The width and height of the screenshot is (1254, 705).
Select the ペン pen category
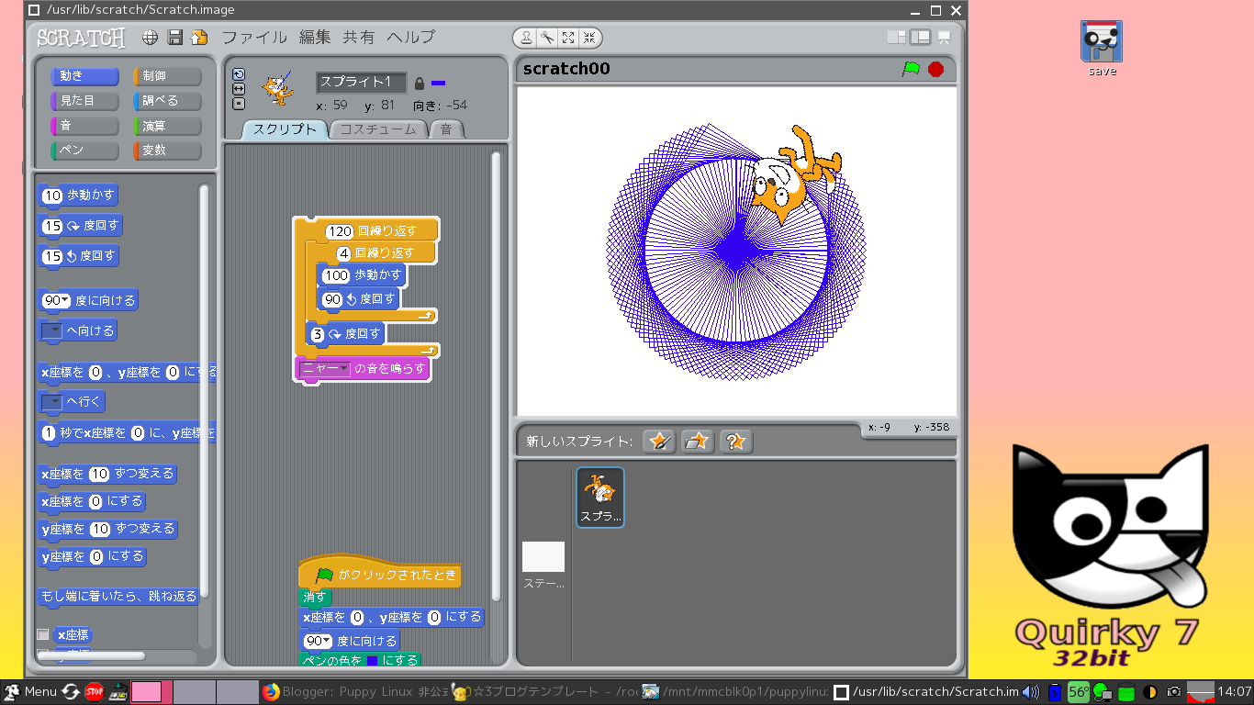(84, 151)
